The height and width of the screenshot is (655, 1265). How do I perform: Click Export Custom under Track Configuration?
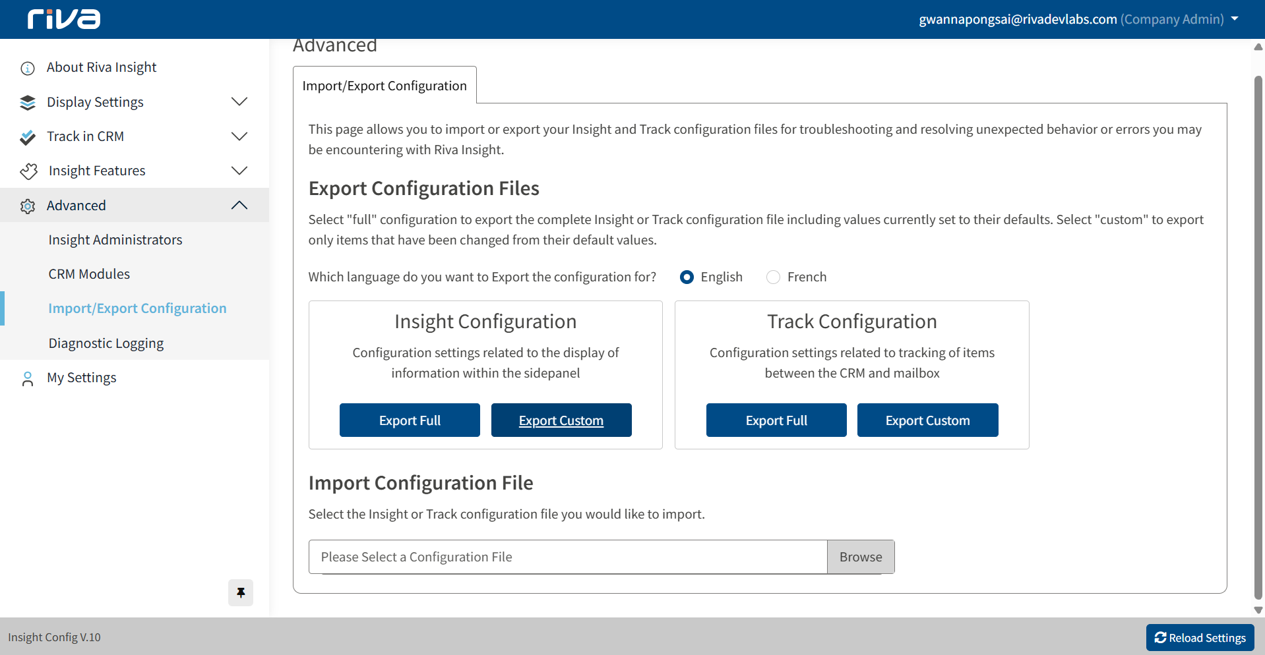click(x=927, y=420)
